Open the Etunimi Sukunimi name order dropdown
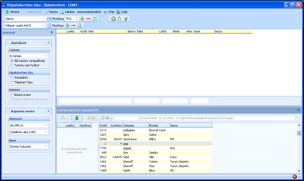The height and width of the screenshot is (181, 304). [46, 146]
